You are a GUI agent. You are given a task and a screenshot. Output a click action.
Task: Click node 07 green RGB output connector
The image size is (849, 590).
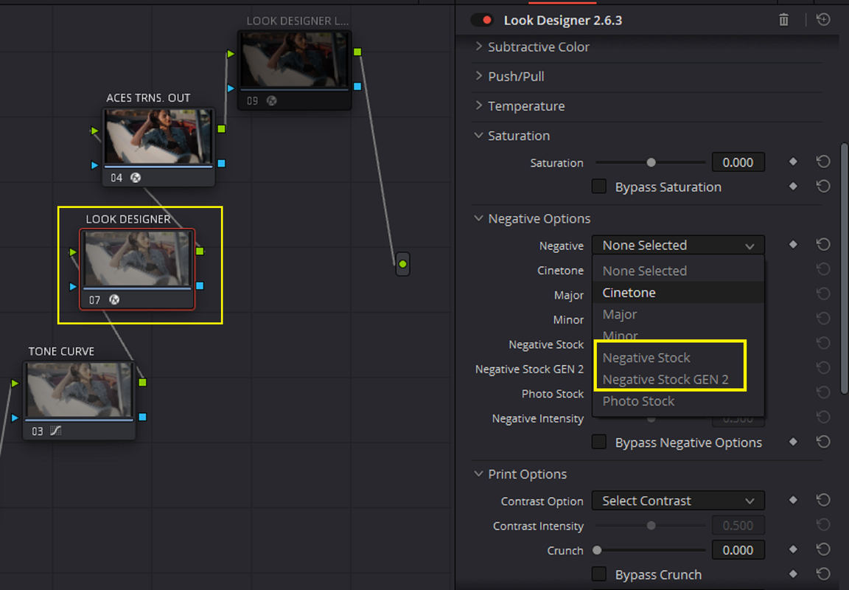point(200,251)
